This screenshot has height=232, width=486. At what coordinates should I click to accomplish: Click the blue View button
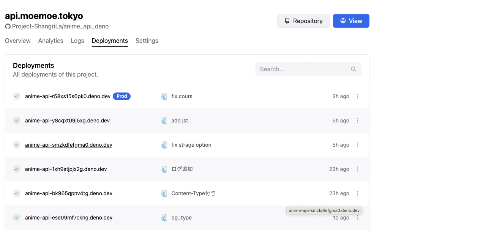click(351, 21)
